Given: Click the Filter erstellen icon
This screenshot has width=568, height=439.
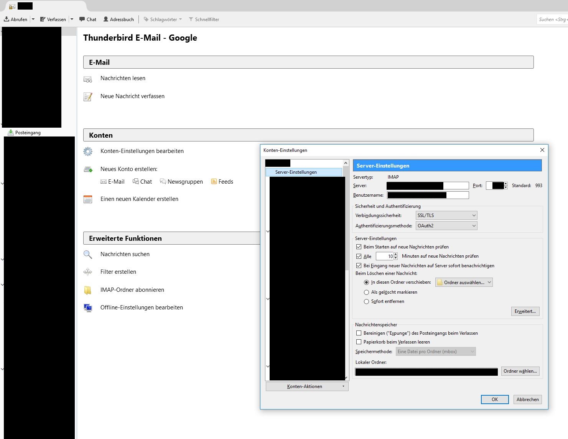Looking at the screenshot, I should tap(88, 272).
